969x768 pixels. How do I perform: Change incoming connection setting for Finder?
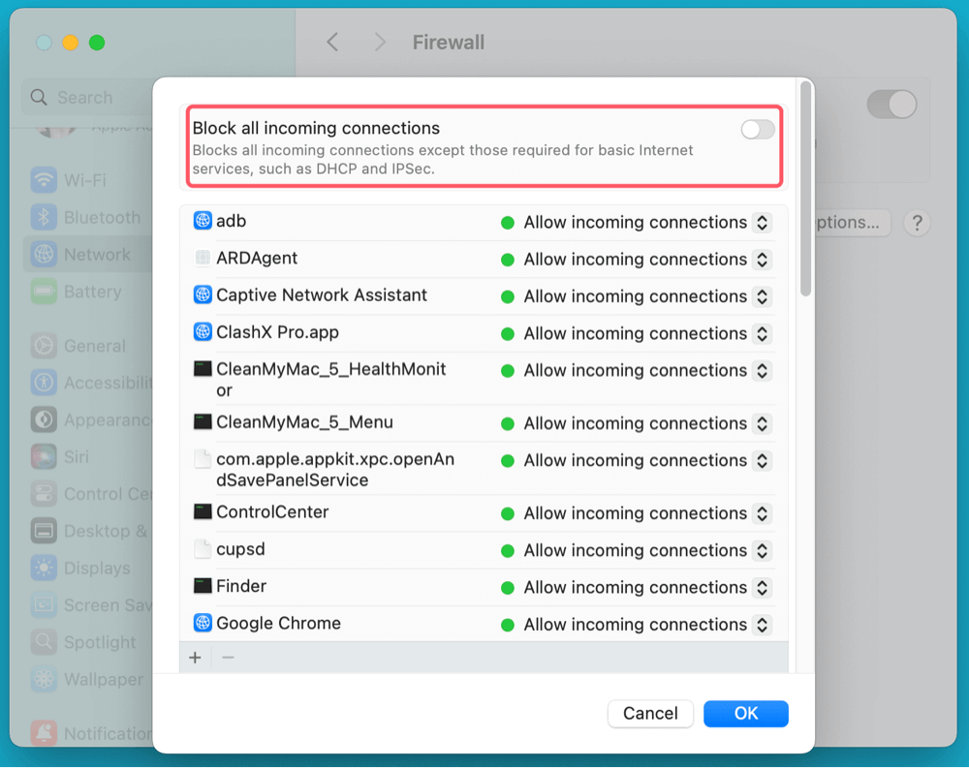pyautogui.click(x=762, y=587)
